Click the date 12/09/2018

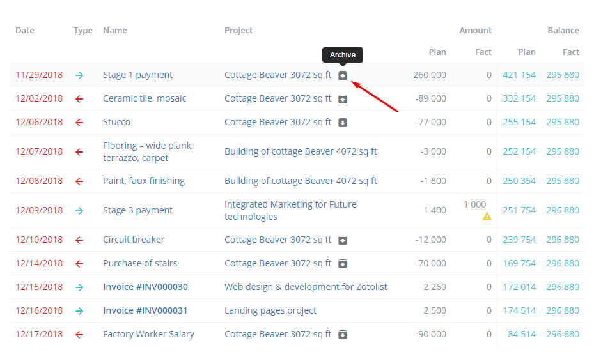pos(39,210)
